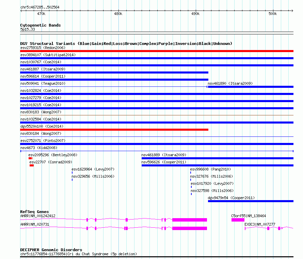Open variant nsv1032824 (Coe2014) label
The image size is (303, 259).
click(x=41, y=91)
